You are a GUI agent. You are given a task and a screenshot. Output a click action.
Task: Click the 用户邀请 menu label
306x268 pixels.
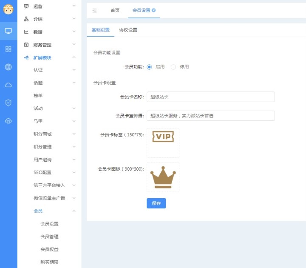pyautogui.click(x=42, y=160)
